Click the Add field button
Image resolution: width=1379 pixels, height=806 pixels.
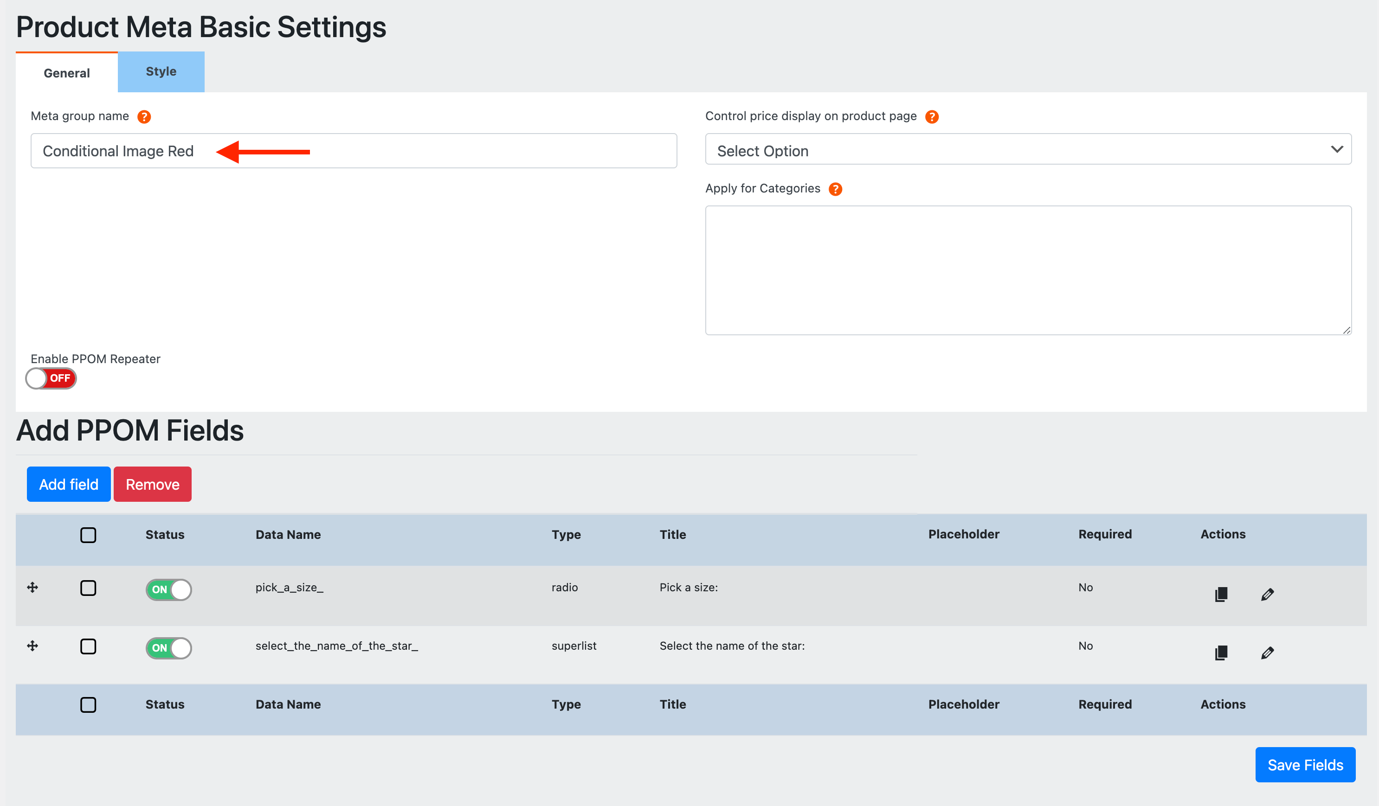point(68,484)
